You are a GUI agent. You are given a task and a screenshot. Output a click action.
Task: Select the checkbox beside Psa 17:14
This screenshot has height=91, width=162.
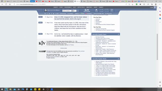tap(46, 22)
